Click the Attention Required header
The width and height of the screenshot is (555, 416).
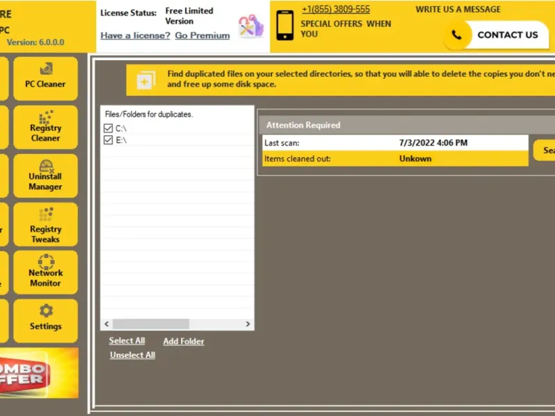(x=303, y=125)
